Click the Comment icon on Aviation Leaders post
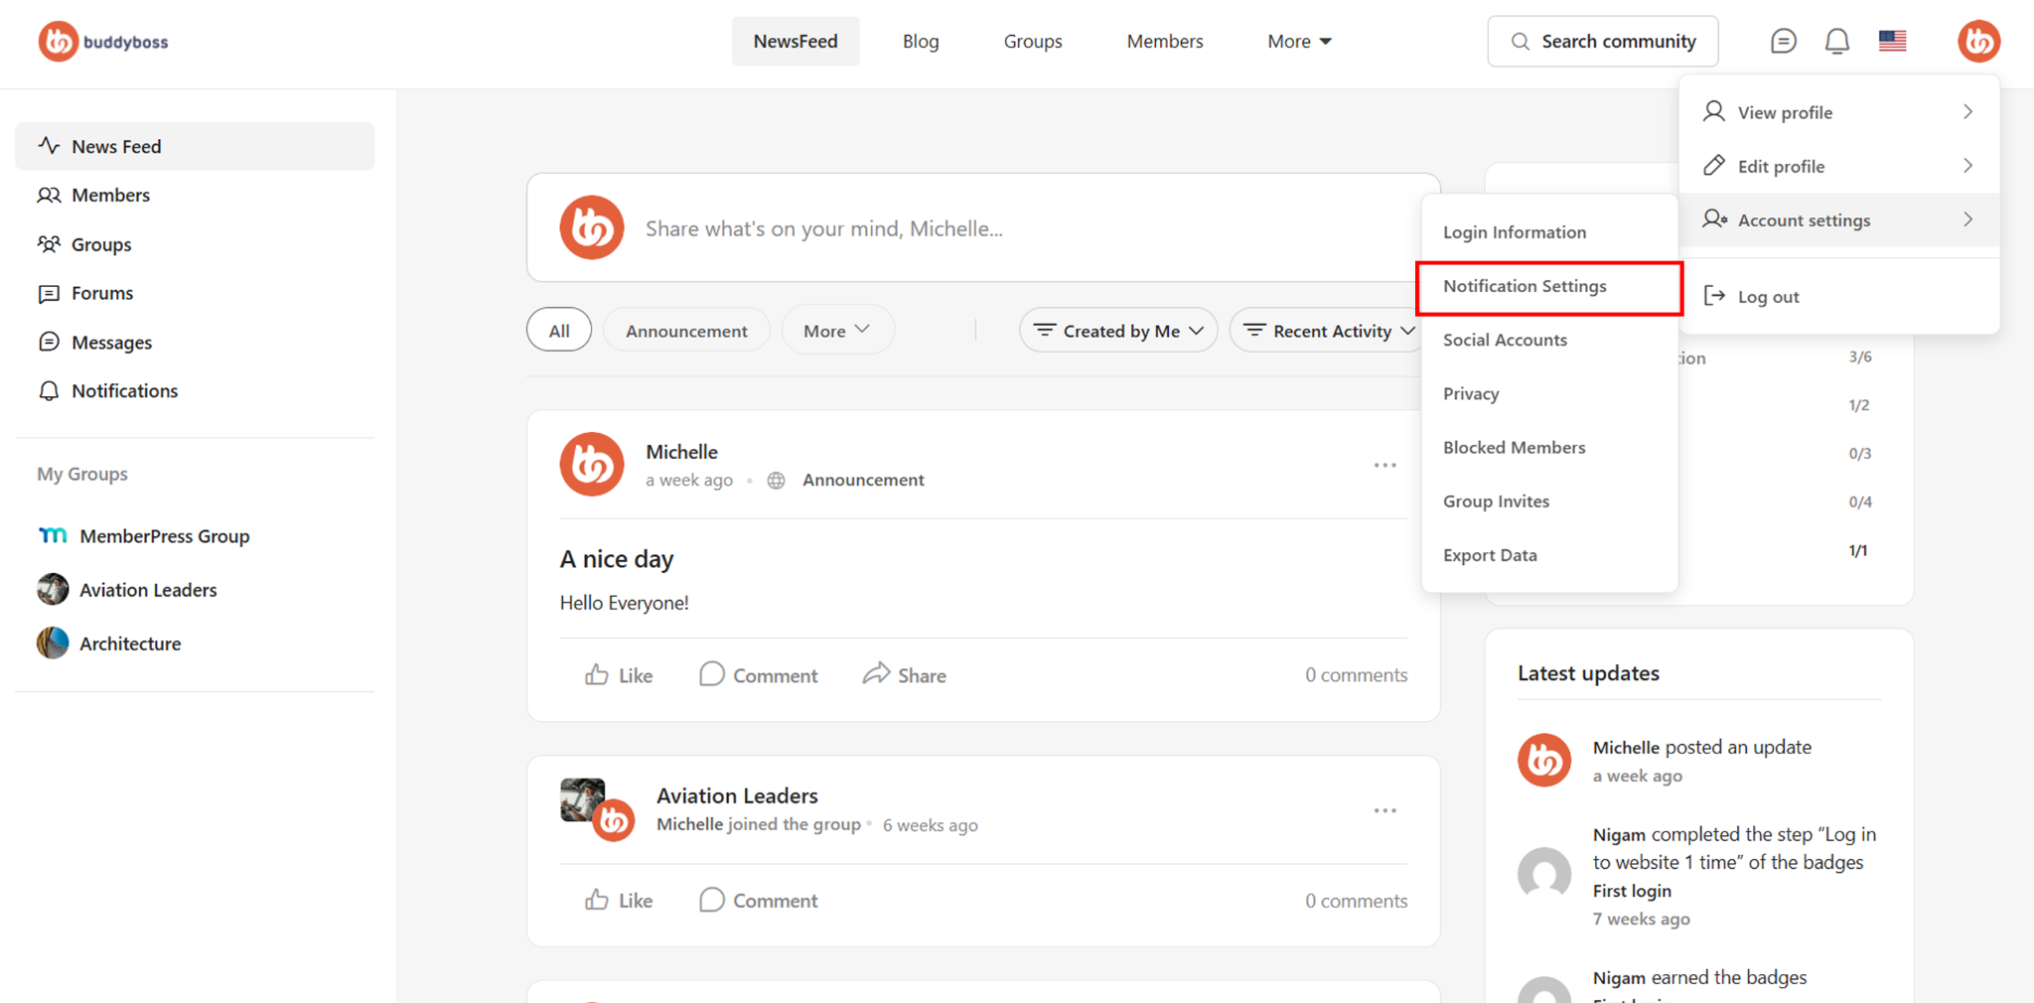The height and width of the screenshot is (1003, 2034). coord(711,900)
